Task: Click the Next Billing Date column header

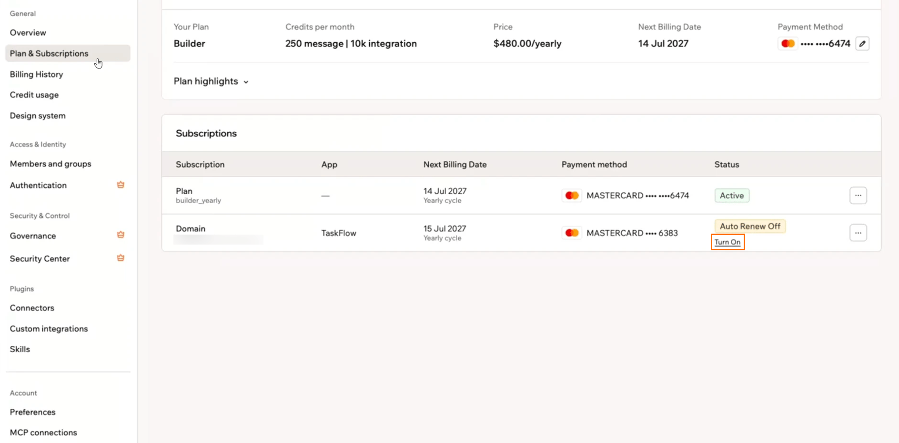Action: (x=455, y=165)
